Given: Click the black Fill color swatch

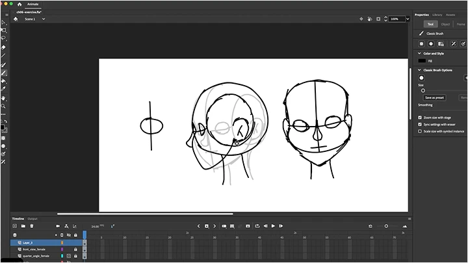Looking at the screenshot, I should point(422,61).
